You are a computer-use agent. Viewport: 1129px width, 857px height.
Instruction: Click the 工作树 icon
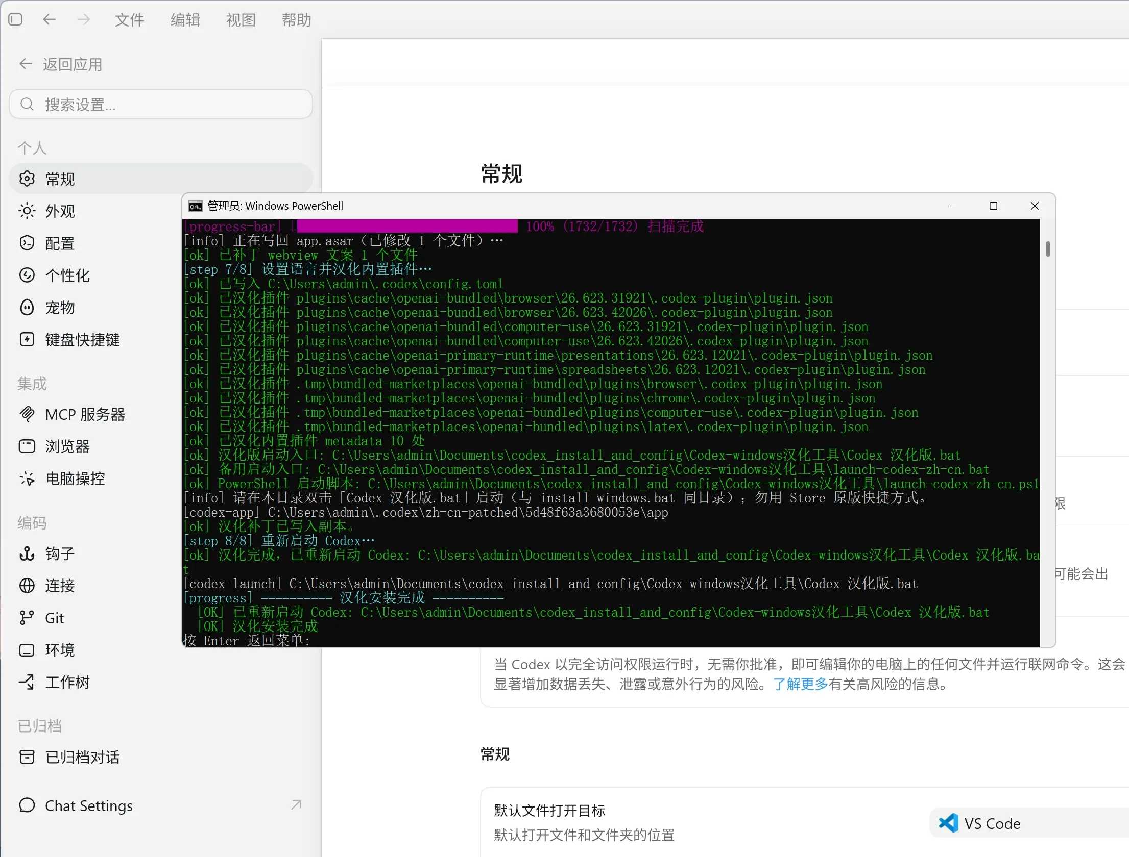coord(27,682)
